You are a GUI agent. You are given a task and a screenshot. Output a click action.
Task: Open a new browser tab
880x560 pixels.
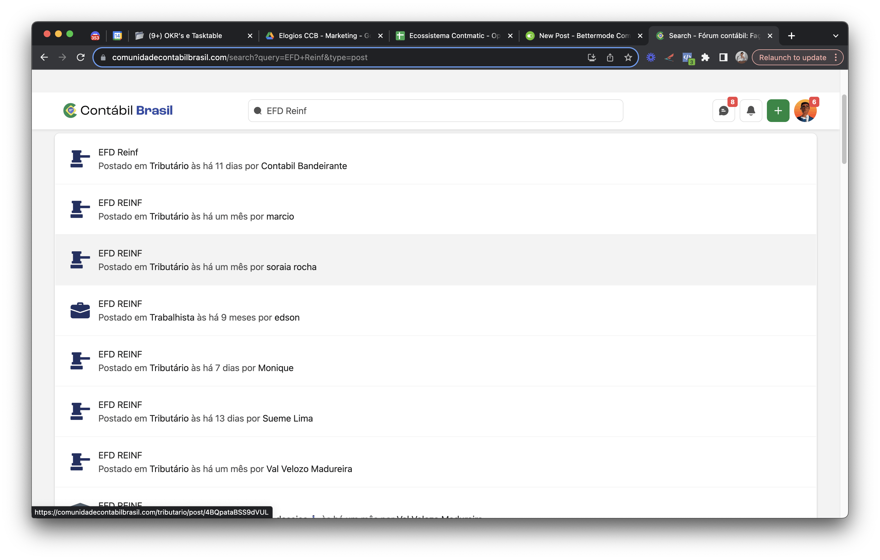coord(792,36)
